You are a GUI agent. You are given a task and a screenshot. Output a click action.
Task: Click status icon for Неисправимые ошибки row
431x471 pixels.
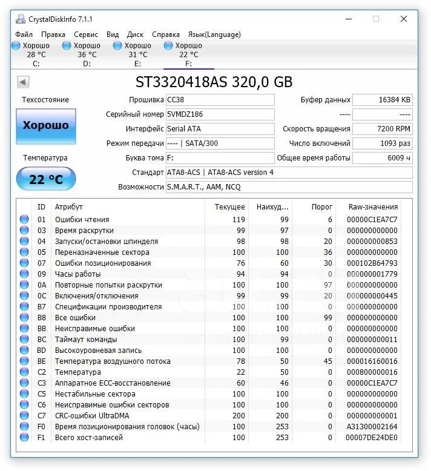(24, 328)
